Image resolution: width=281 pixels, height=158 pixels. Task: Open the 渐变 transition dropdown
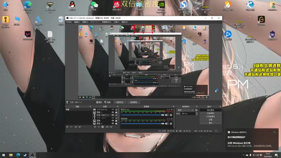coord(185,110)
